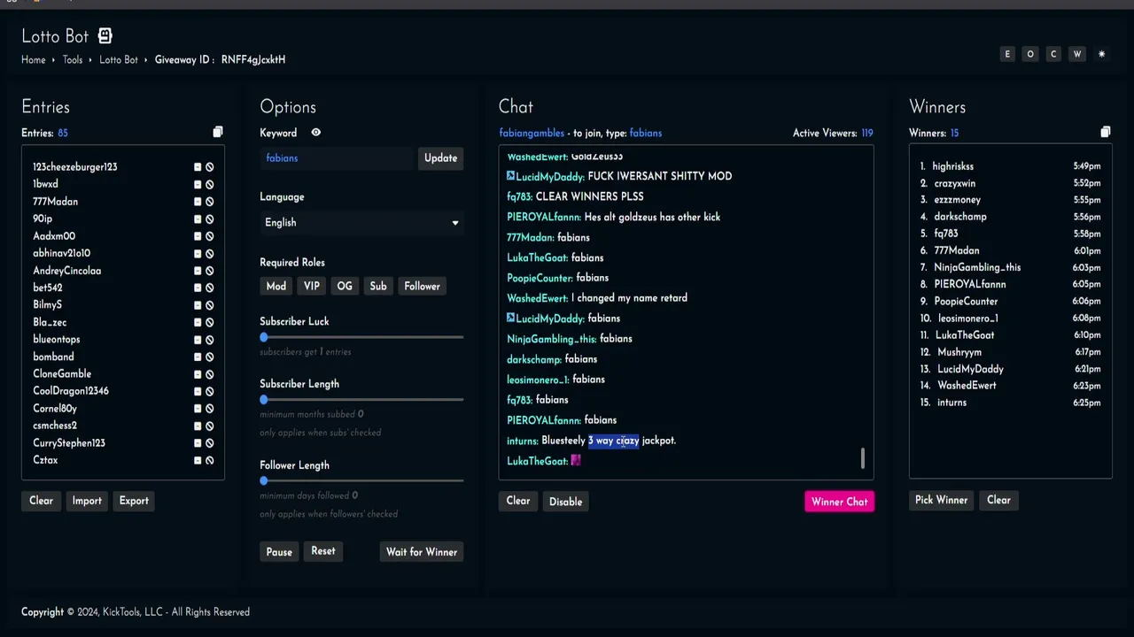Ban entry 1bwxd with the block icon
The width and height of the screenshot is (1134, 637).
pos(210,184)
